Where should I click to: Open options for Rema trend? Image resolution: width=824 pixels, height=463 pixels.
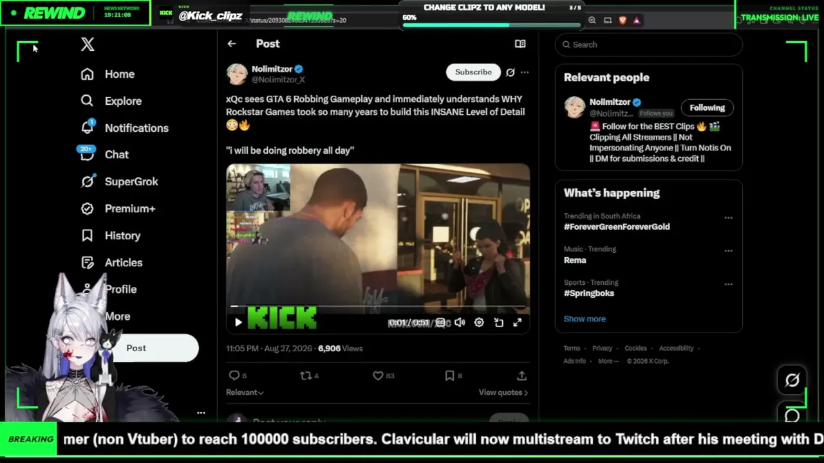pos(728,251)
